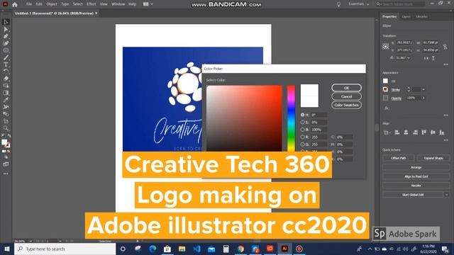The width and height of the screenshot is (454, 255).
Task: Align selection to vertical center
Action: coord(433,132)
